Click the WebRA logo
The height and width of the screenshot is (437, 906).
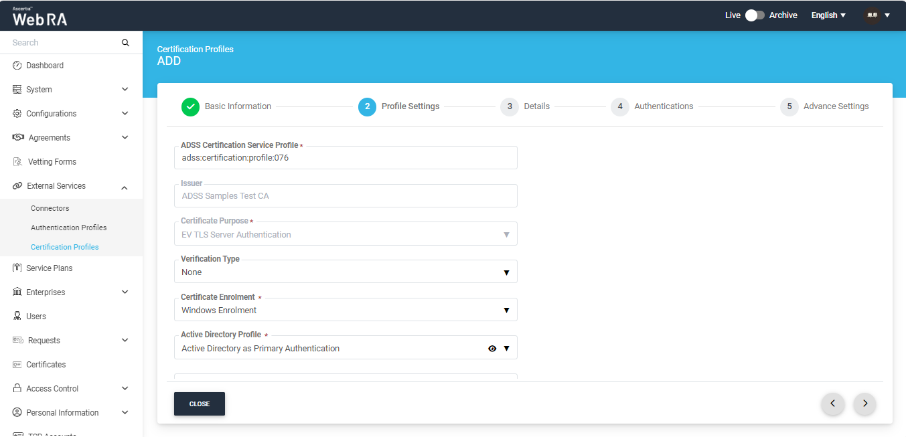[40, 17]
